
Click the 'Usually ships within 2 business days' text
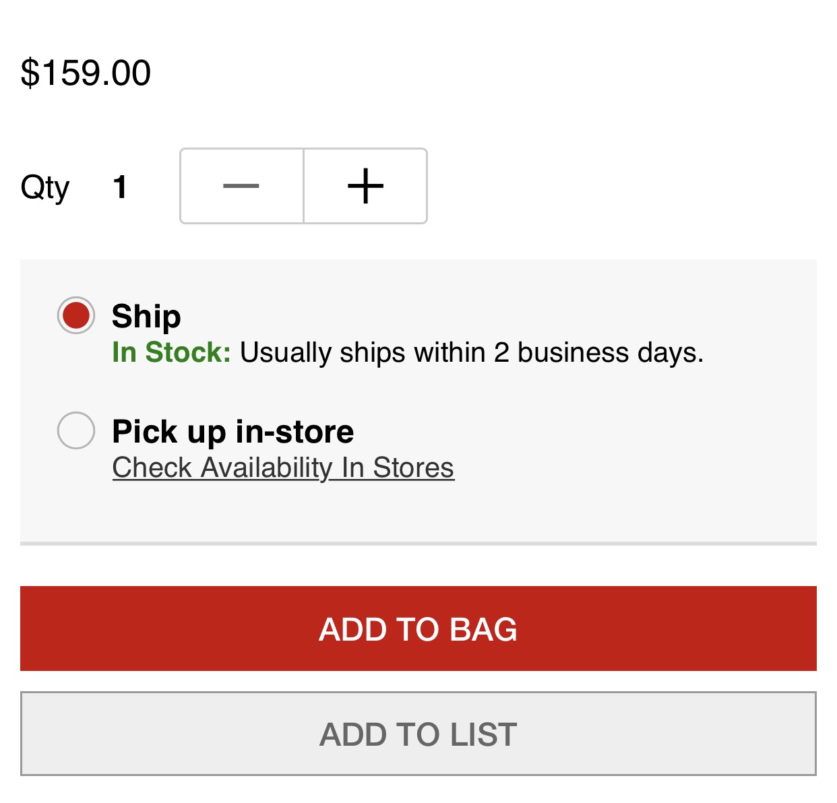[x=471, y=352]
